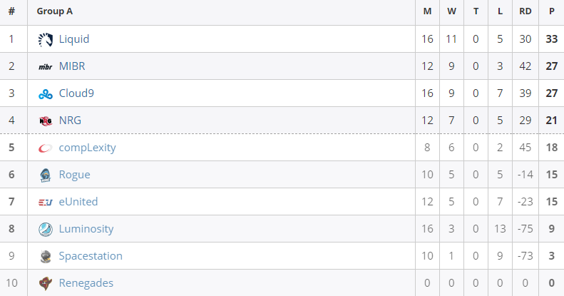Click the P points column header

click(551, 11)
